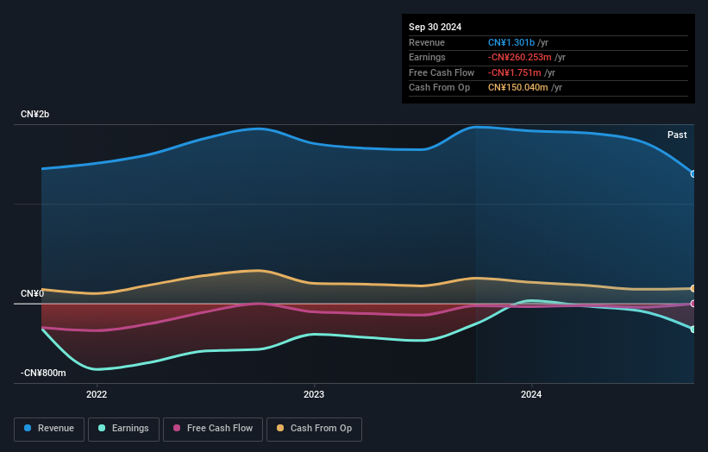Click the 2023 x-axis label
The height and width of the screenshot is (452, 708).
[314, 394]
